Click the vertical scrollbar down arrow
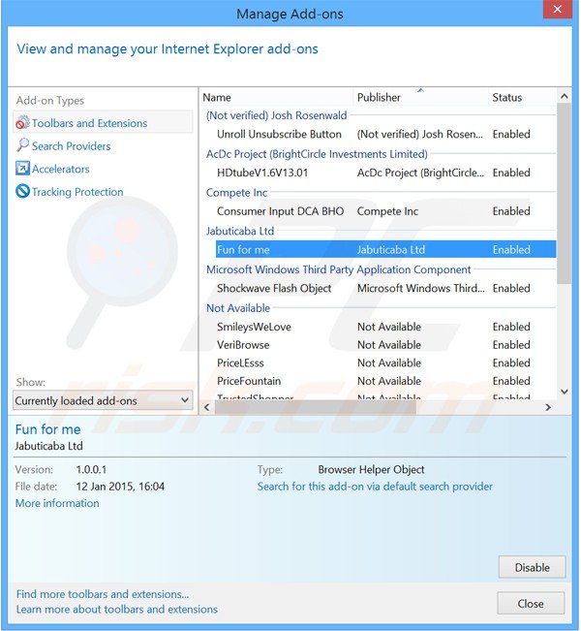581x631 pixels. coord(565,392)
